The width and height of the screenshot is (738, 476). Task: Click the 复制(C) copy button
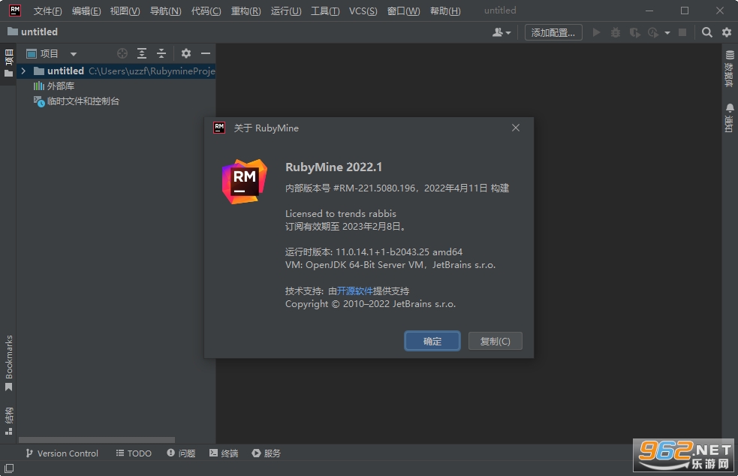[x=496, y=342]
